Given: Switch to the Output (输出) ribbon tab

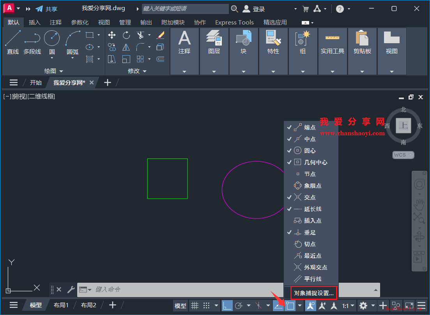Looking at the screenshot, I should (146, 23).
